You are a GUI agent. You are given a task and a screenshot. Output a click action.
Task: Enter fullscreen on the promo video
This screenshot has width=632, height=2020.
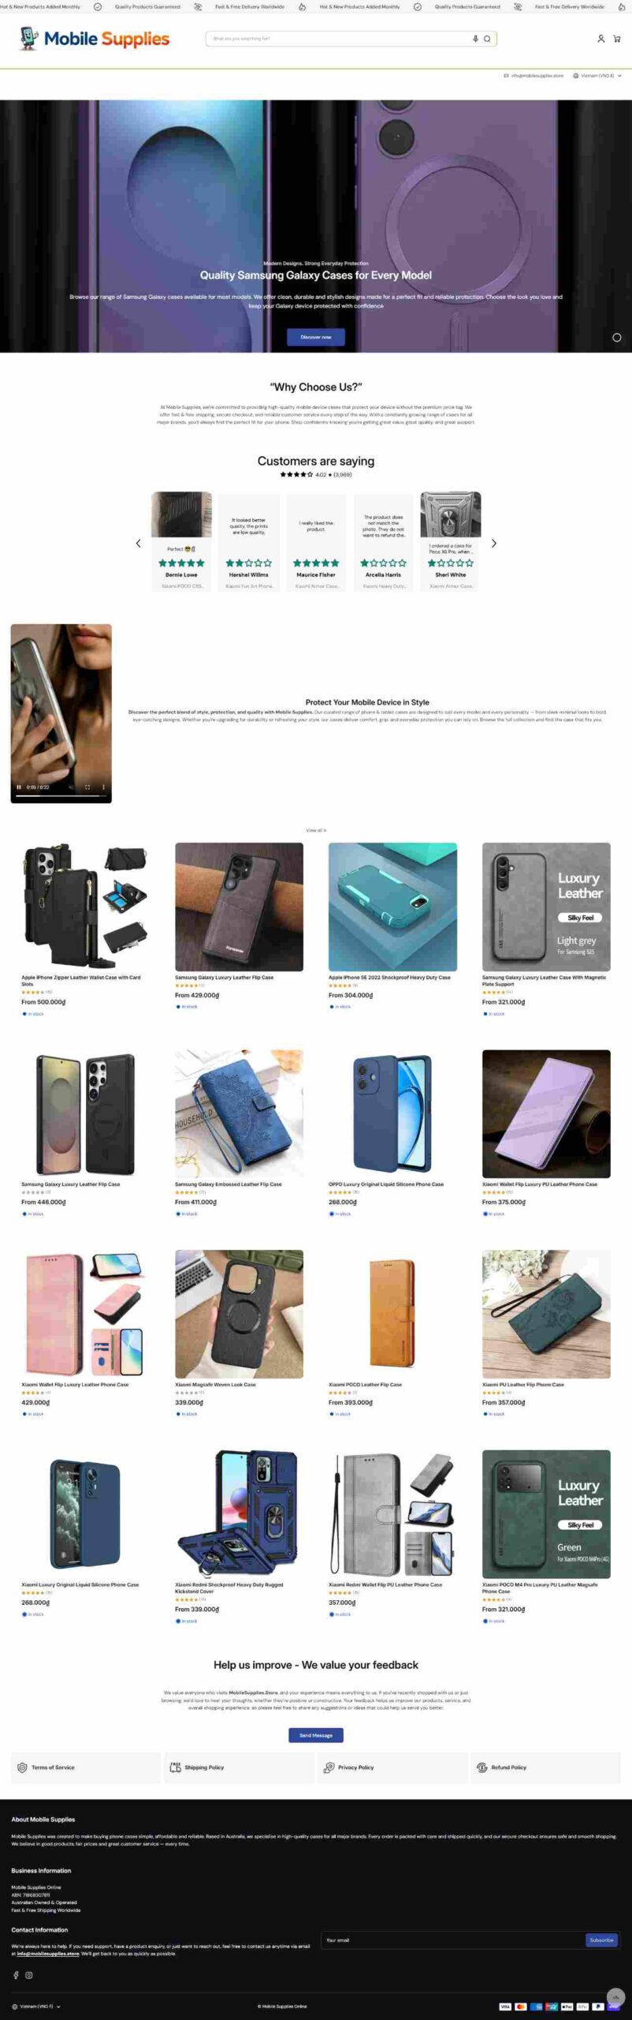[87, 787]
